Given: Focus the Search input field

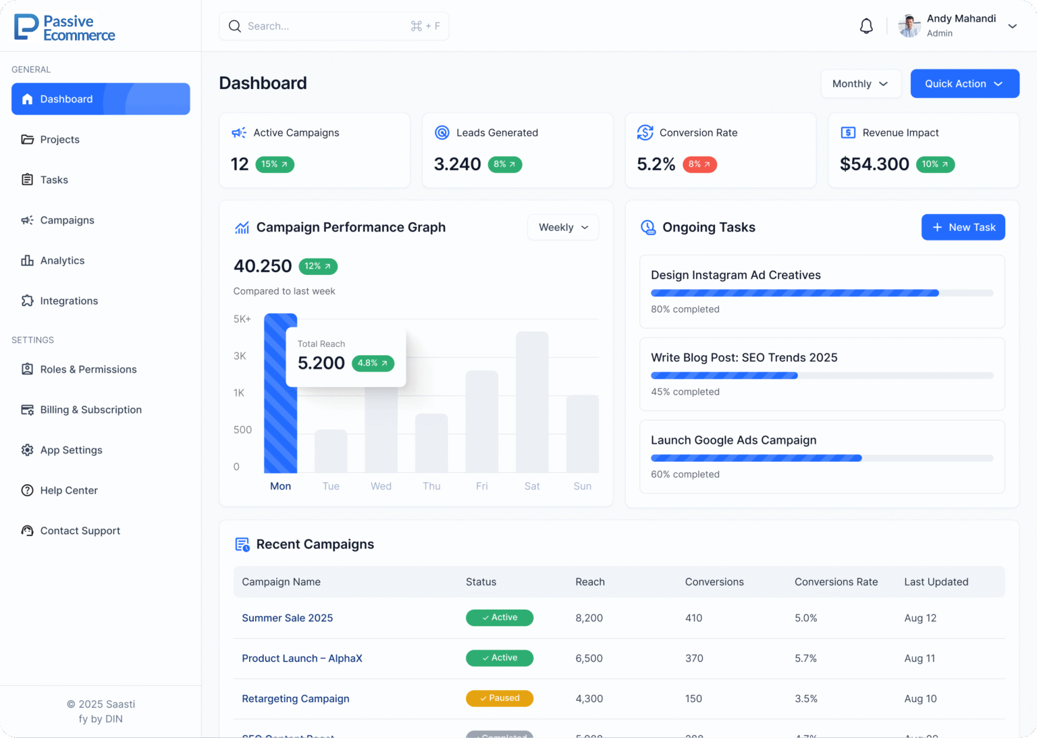Looking at the screenshot, I should [x=324, y=26].
